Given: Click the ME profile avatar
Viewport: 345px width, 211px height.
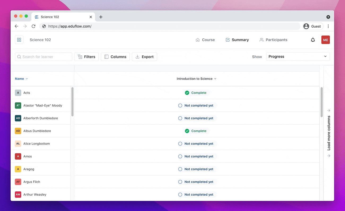Looking at the screenshot, I should point(325,39).
